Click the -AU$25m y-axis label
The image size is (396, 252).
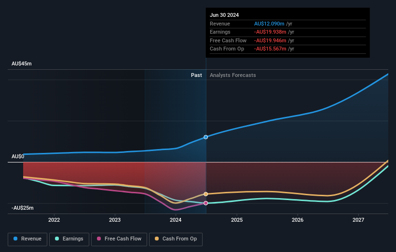pyautogui.click(x=22, y=208)
